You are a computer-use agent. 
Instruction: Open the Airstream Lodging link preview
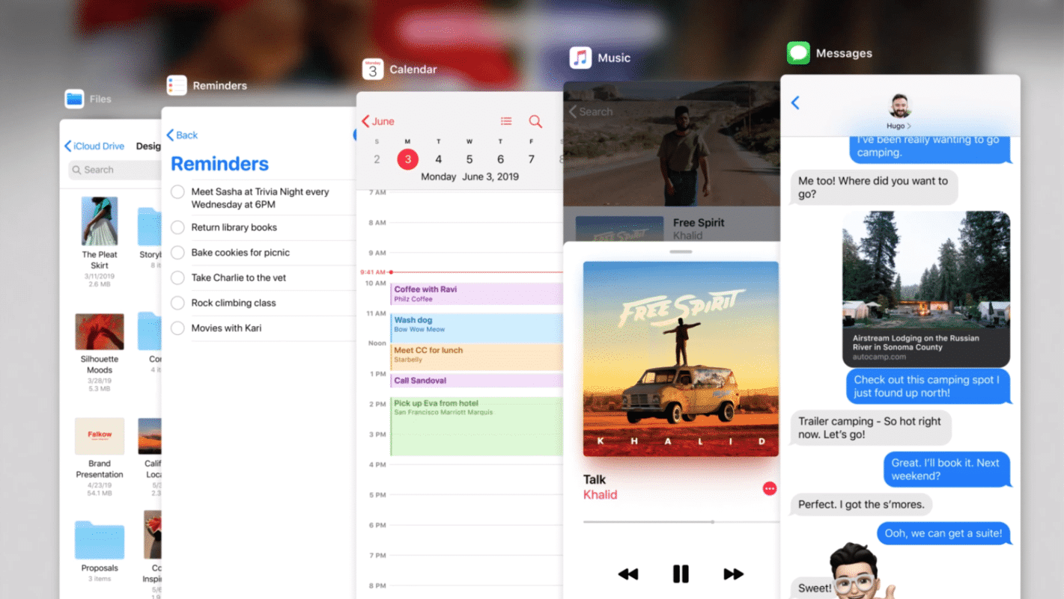point(926,289)
